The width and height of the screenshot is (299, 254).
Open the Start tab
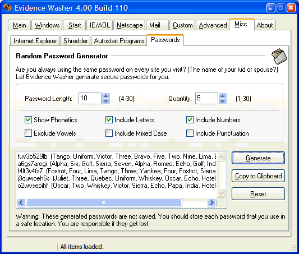pyautogui.click(x=75, y=25)
